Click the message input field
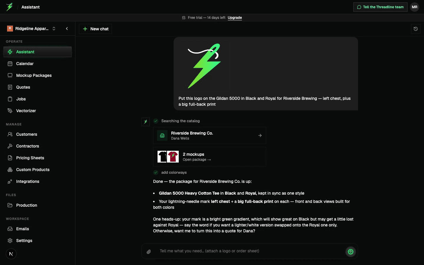 coord(250,251)
